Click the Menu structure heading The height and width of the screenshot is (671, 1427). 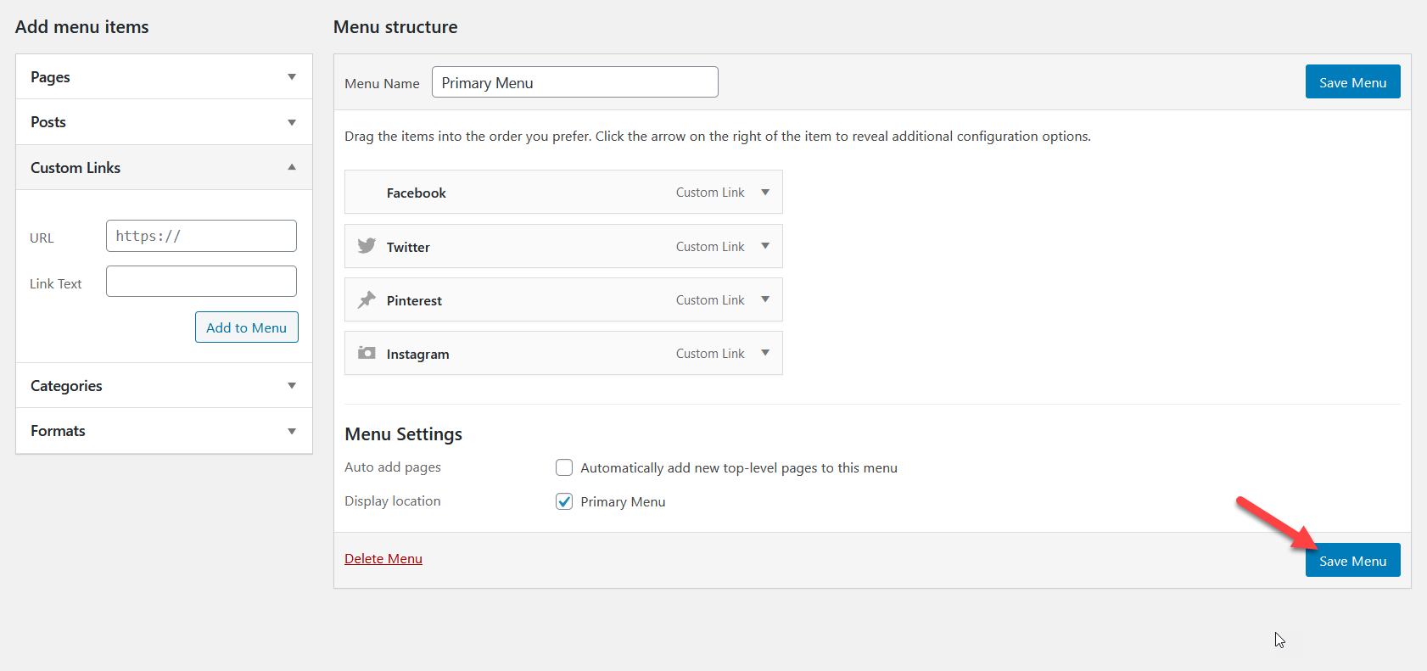coord(395,27)
